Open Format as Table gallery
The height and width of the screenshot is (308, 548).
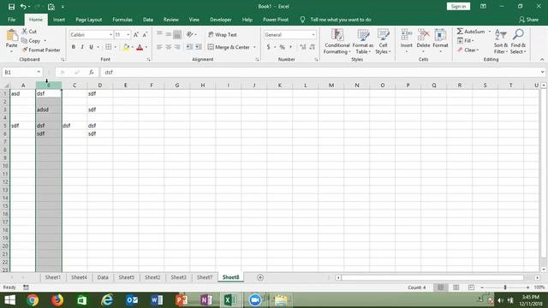(x=363, y=42)
